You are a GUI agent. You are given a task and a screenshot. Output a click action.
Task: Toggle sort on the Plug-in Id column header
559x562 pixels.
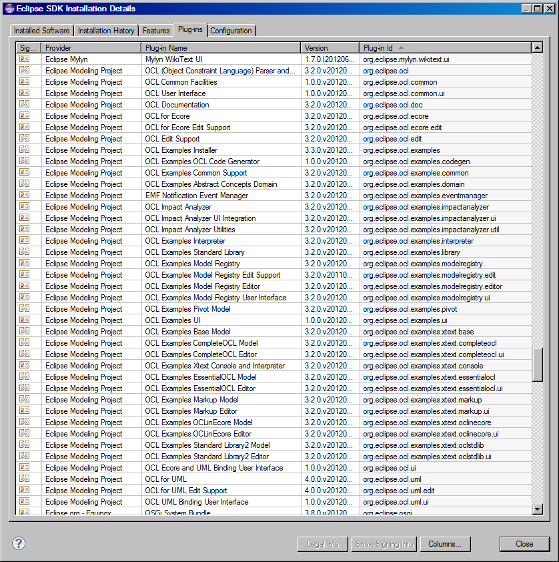click(x=445, y=47)
